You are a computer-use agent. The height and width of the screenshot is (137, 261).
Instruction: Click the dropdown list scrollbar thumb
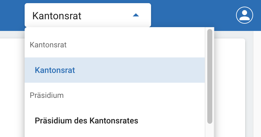click(209, 76)
